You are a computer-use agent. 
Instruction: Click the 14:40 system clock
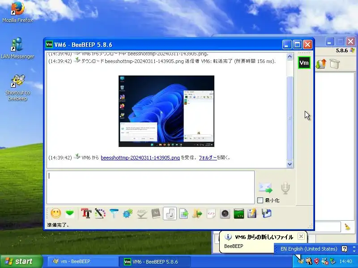point(345,261)
